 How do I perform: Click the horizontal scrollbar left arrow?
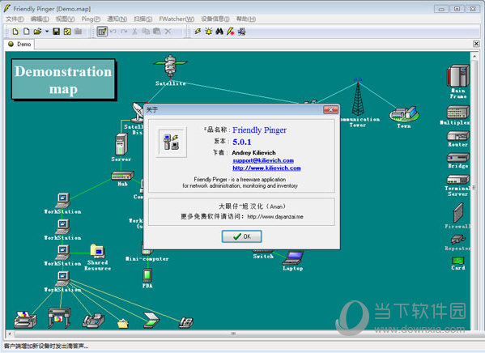(10, 334)
